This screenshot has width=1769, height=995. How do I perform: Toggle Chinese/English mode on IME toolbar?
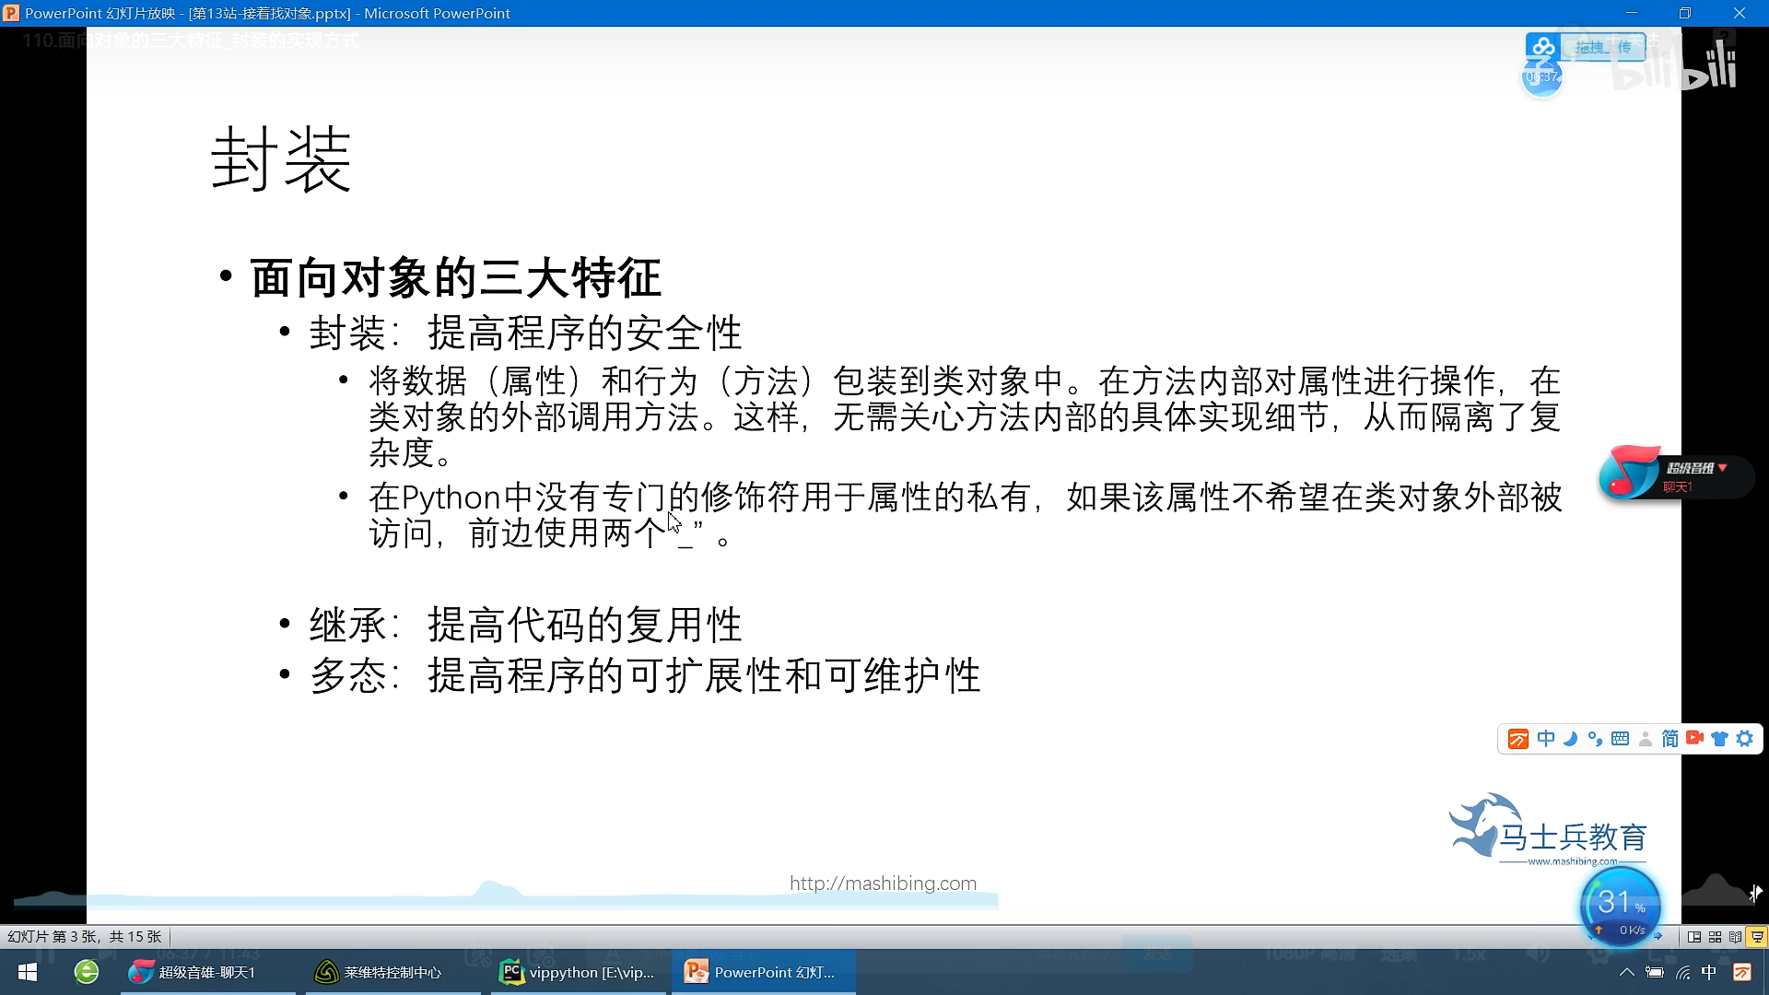pos(1546,739)
